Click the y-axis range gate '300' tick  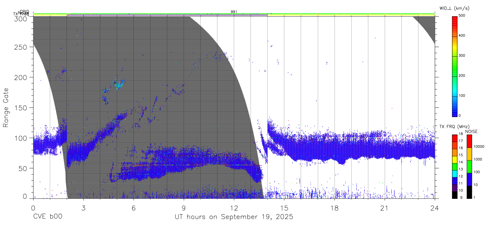21,19
